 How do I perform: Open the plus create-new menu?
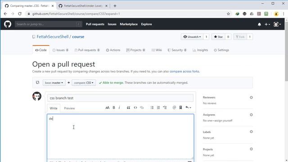(x=267, y=24)
